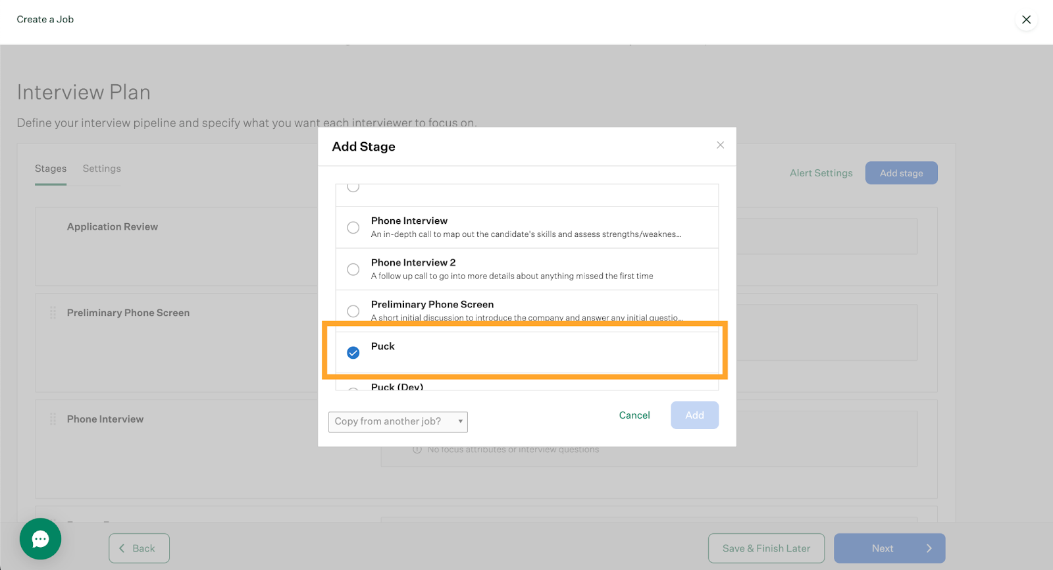Image resolution: width=1053 pixels, height=570 pixels.
Task: Open the live chat bubble icon
Action: click(x=40, y=539)
